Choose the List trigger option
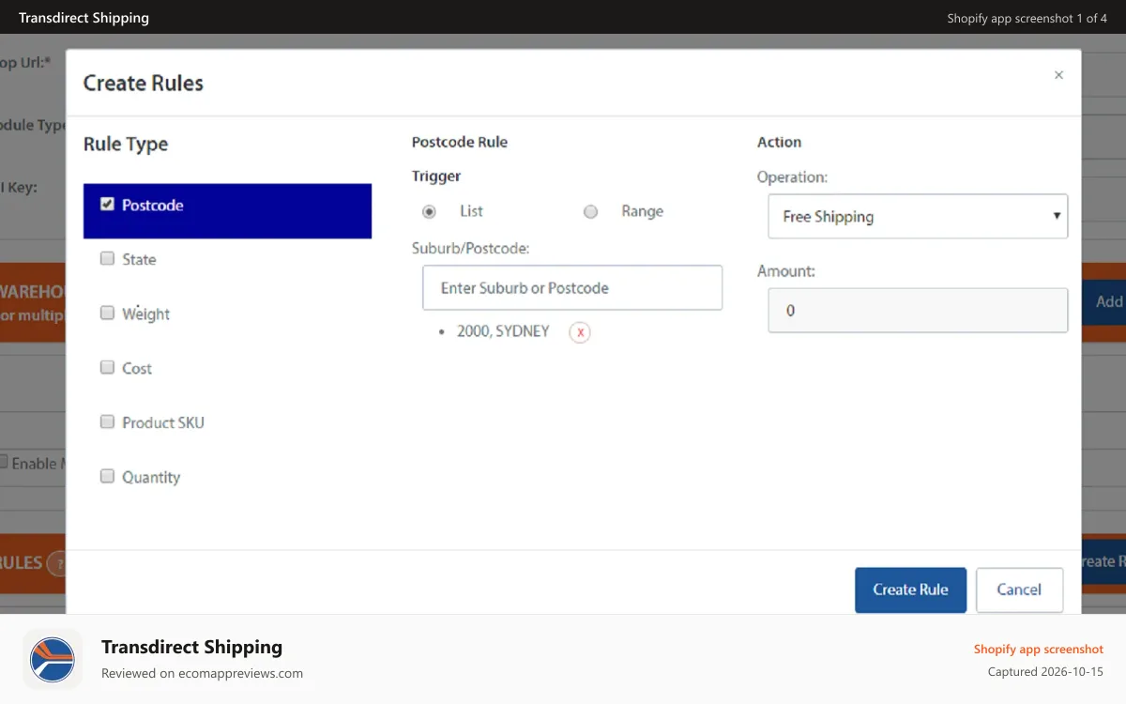Viewport: 1126px width, 704px height. pyautogui.click(x=429, y=212)
